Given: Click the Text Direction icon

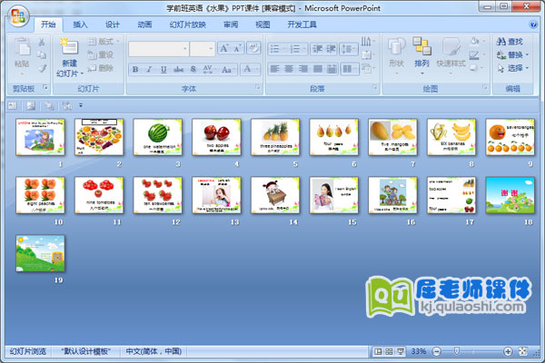Looking at the screenshot, I should click(x=366, y=42).
